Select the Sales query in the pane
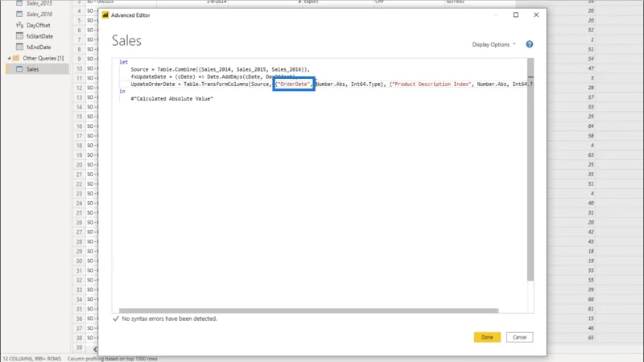Image resolution: width=644 pixels, height=362 pixels. (37, 69)
